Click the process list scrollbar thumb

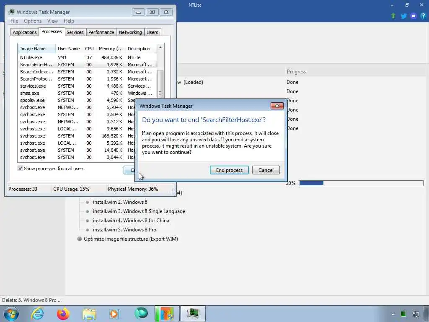point(160,84)
